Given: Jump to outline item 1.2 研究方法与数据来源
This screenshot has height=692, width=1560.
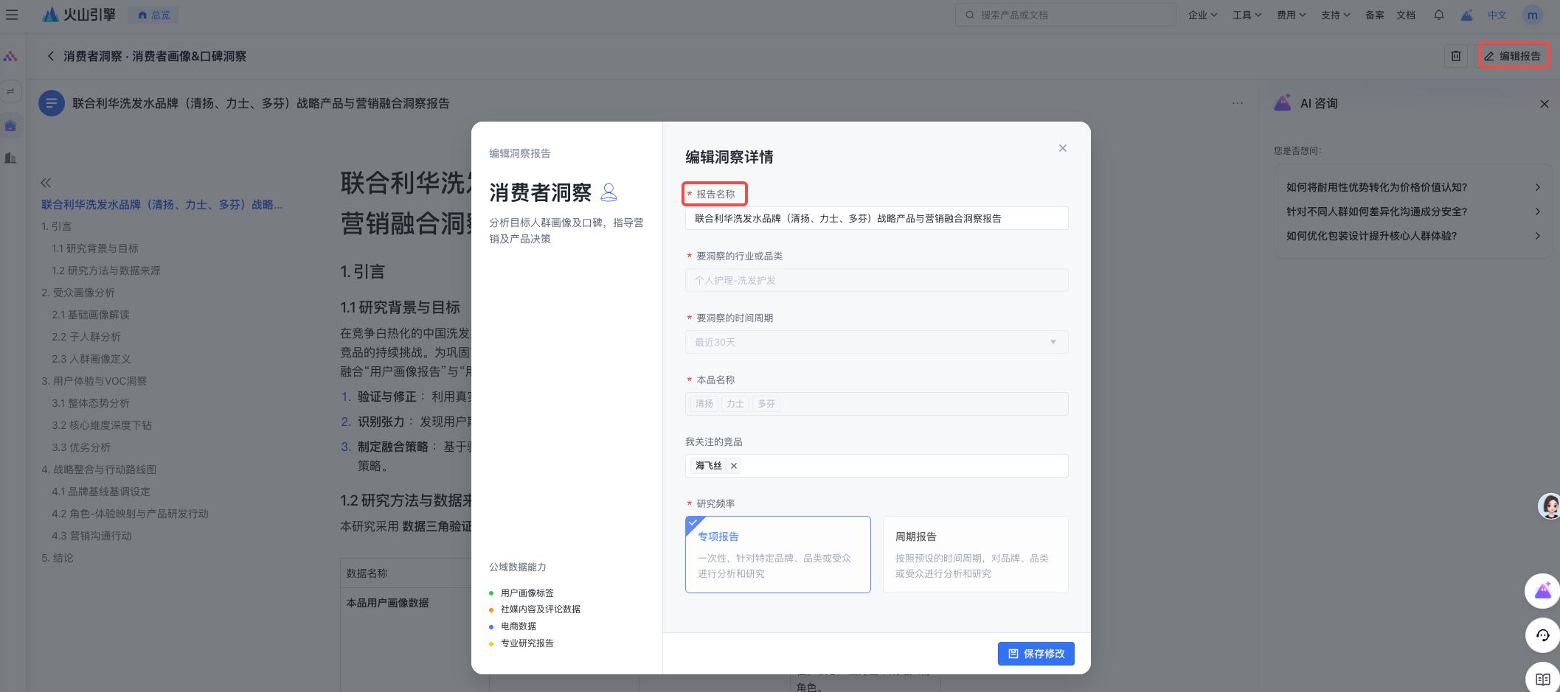Looking at the screenshot, I should click(106, 270).
